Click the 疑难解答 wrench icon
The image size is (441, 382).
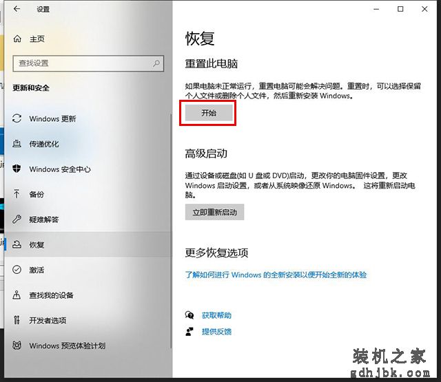point(17,219)
